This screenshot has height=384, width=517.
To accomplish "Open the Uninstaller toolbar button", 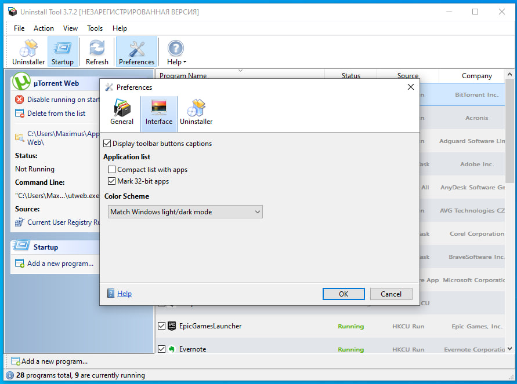I will pyautogui.click(x=28, y=52).
